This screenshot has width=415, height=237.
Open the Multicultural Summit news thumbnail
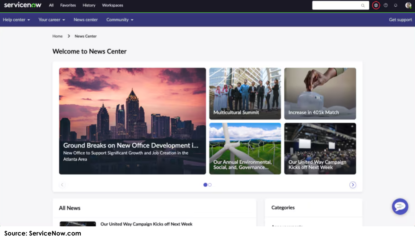(245, 93)
